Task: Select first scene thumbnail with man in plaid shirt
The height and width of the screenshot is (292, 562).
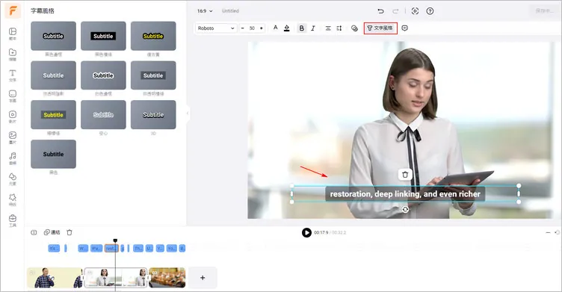Action: click(x=55, y=278)
